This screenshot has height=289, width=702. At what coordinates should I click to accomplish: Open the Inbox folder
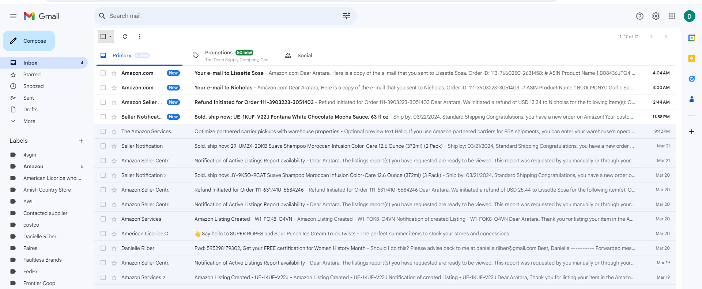[44, 63]
